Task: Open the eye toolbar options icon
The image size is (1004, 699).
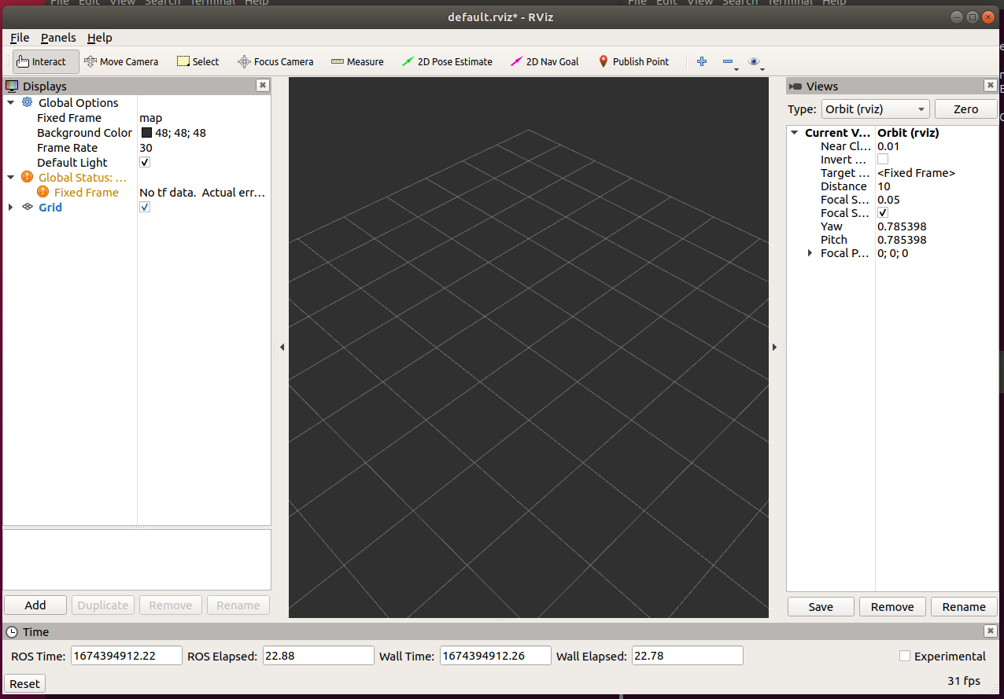Action: coord(754,61)
